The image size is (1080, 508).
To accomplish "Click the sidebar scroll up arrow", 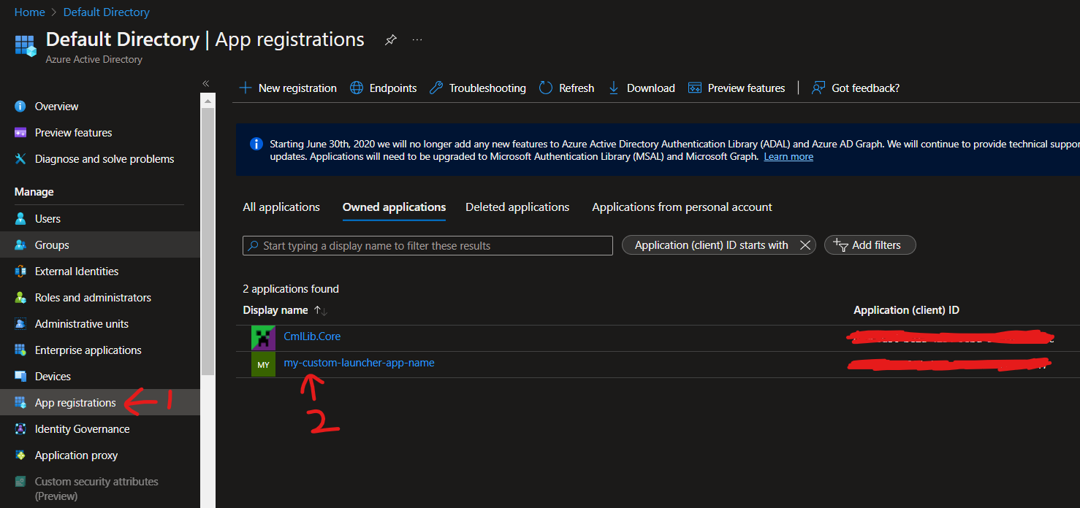I will 208,101.
